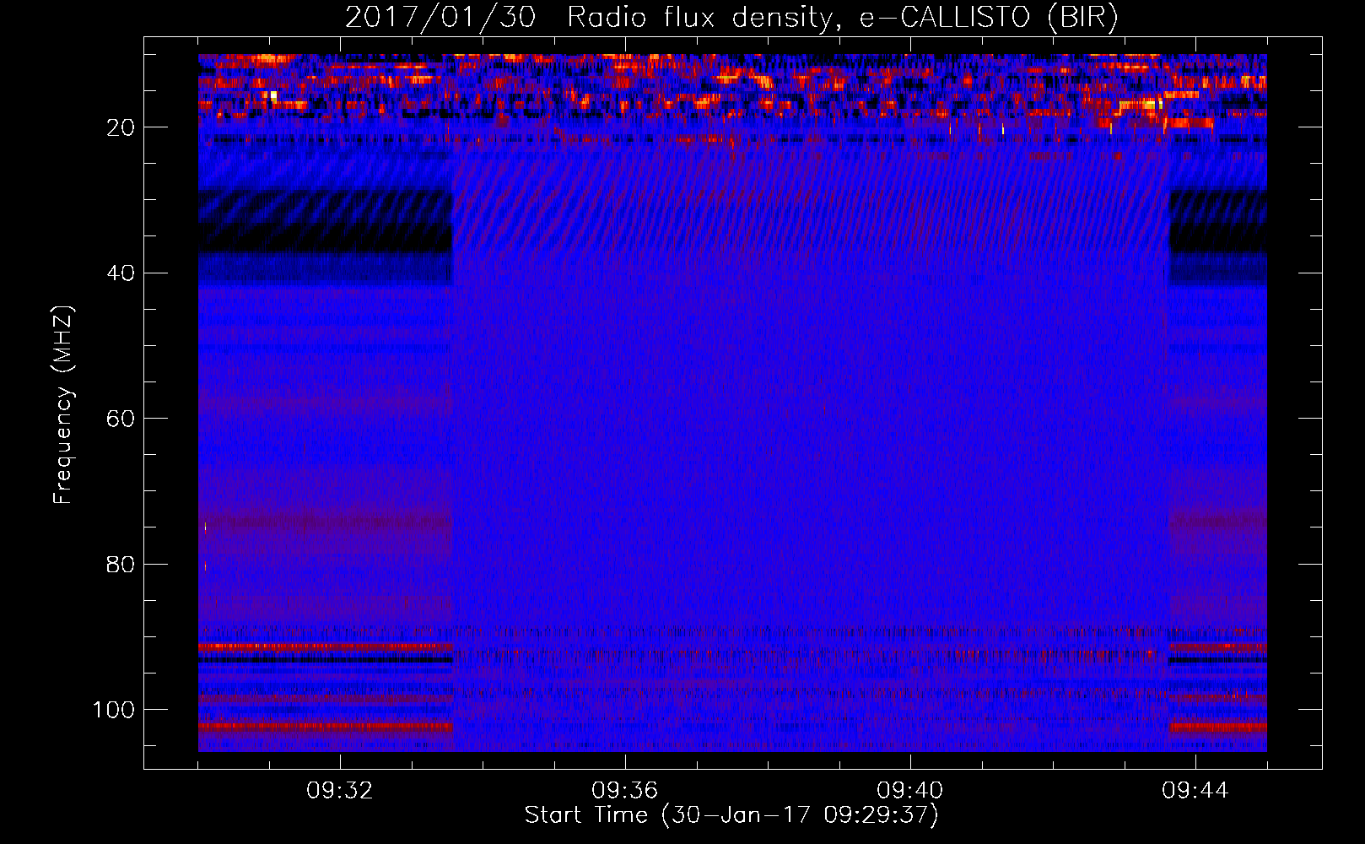Click the 09:40 time tick label
The width and height of the screenshot is (1365, 844).
click(909, 791)
